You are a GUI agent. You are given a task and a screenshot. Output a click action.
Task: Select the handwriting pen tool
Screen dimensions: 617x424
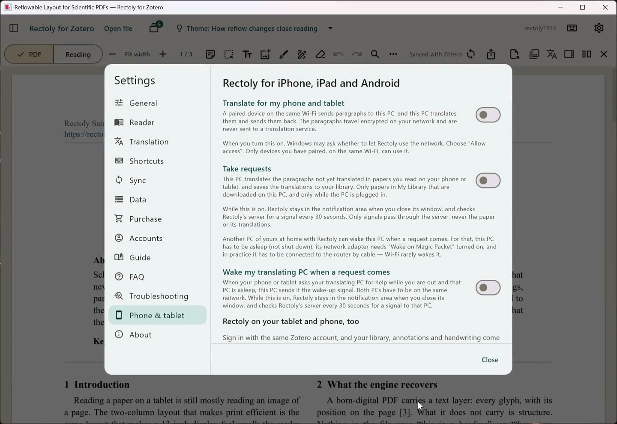[302, 54]
